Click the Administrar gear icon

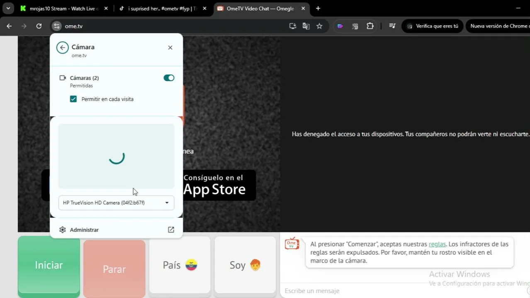point(62,230)
